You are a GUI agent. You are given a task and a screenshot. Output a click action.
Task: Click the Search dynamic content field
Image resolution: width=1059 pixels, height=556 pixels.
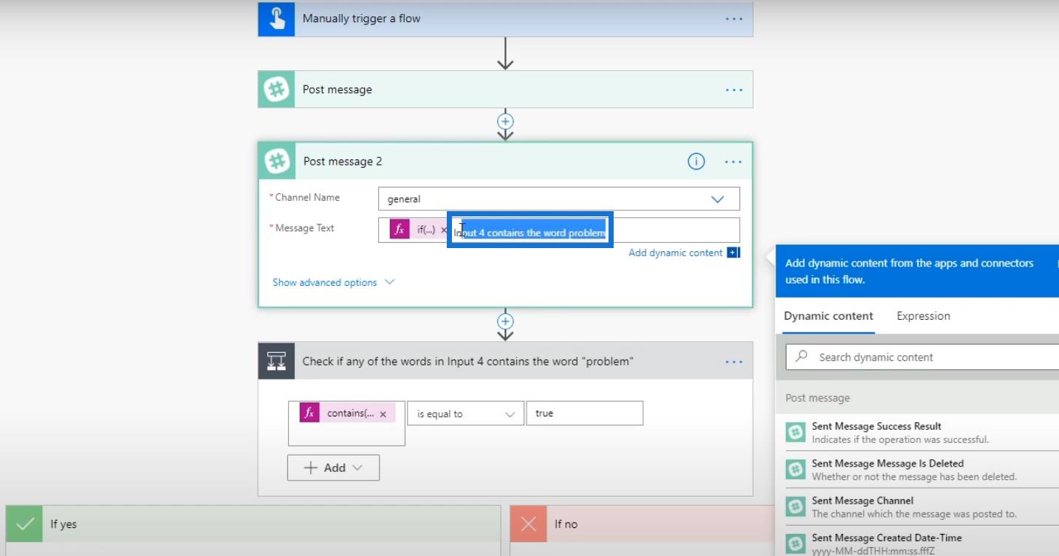(x=922, y=357)
